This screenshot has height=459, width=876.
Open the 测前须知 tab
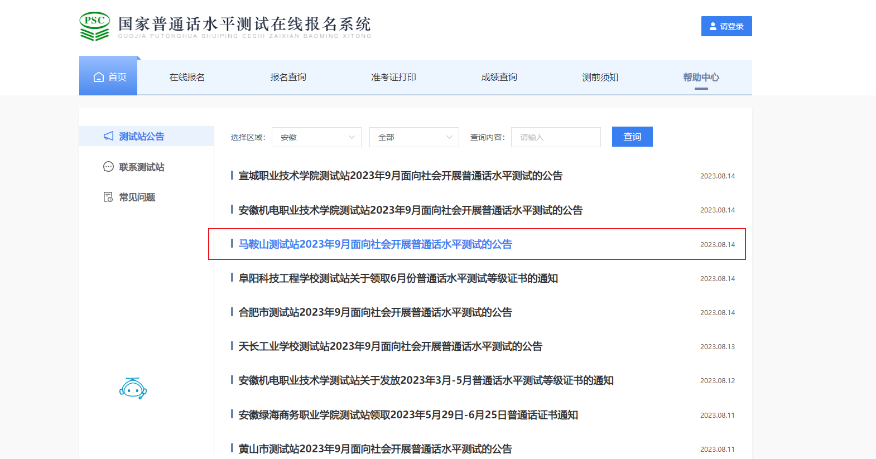tap(600, 78)
